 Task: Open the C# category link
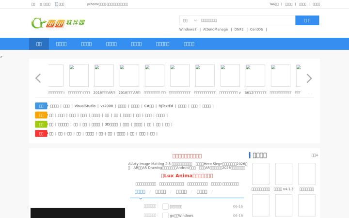tap(149, 106)
